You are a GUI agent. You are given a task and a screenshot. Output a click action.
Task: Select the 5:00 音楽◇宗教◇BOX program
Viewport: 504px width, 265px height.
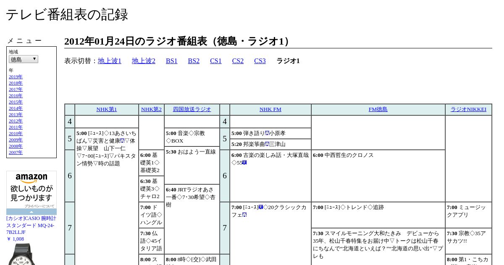[192, 137]
